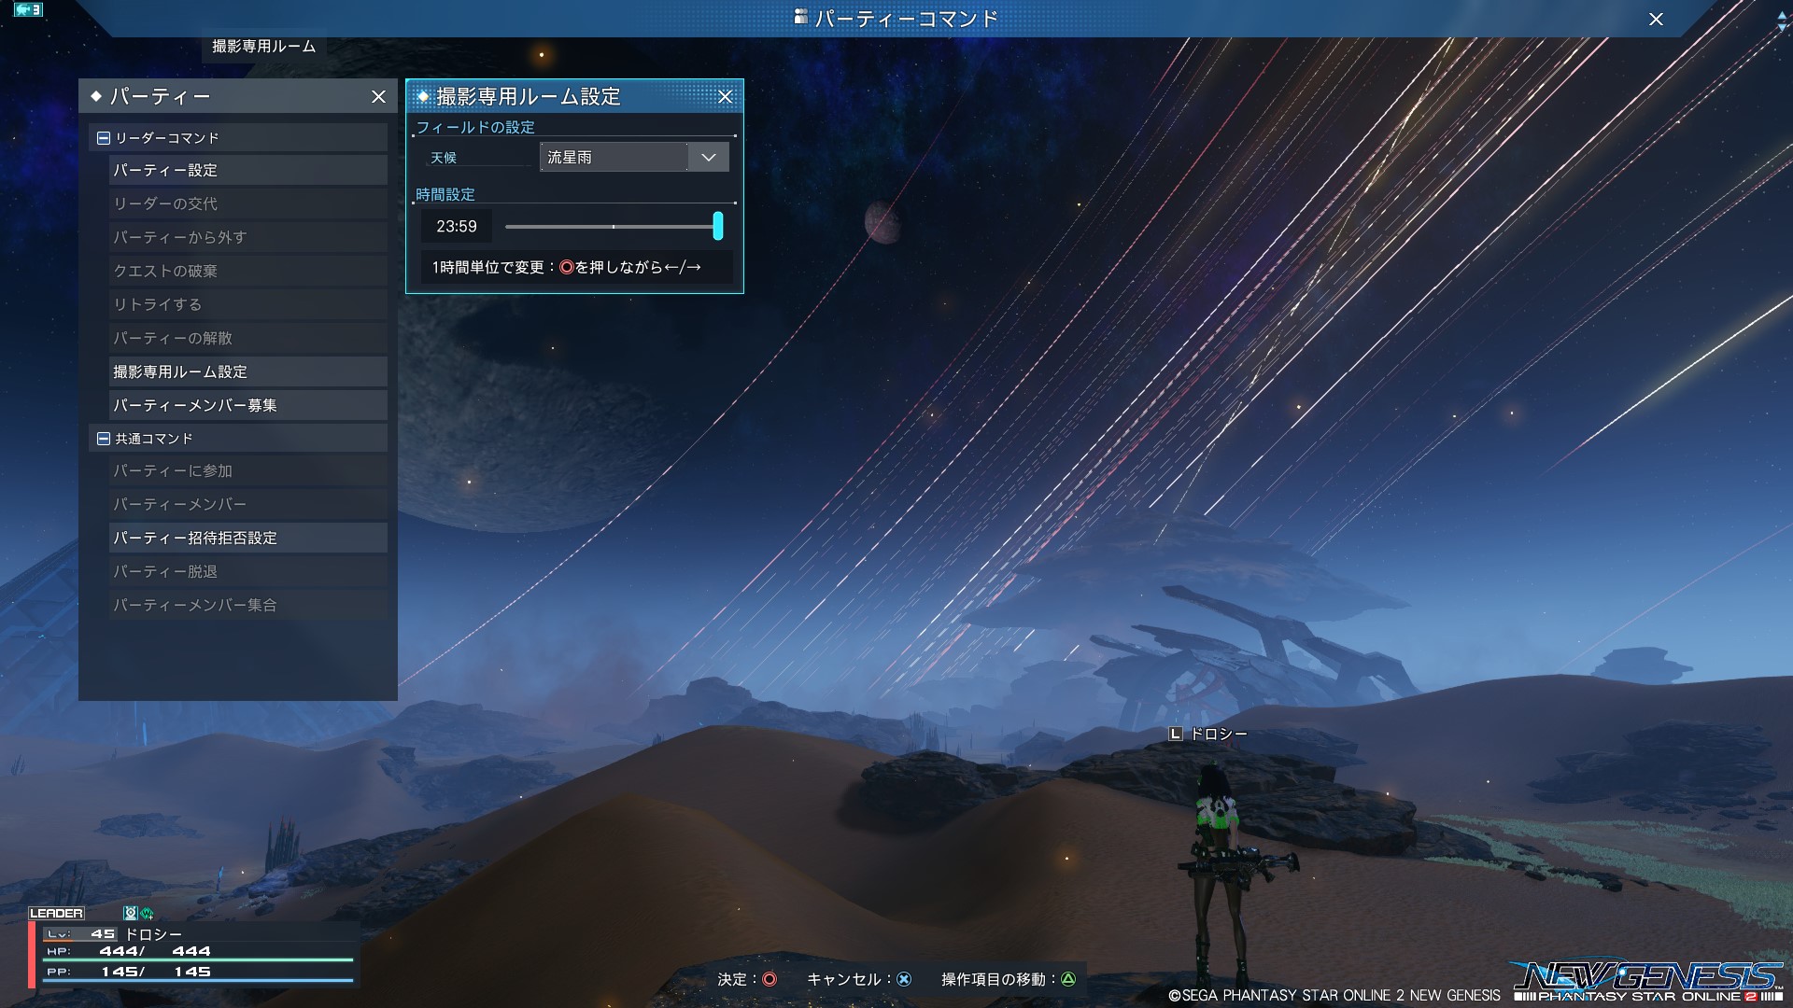
Task: Click the class icon next to LEADER label
Action: 131,913
